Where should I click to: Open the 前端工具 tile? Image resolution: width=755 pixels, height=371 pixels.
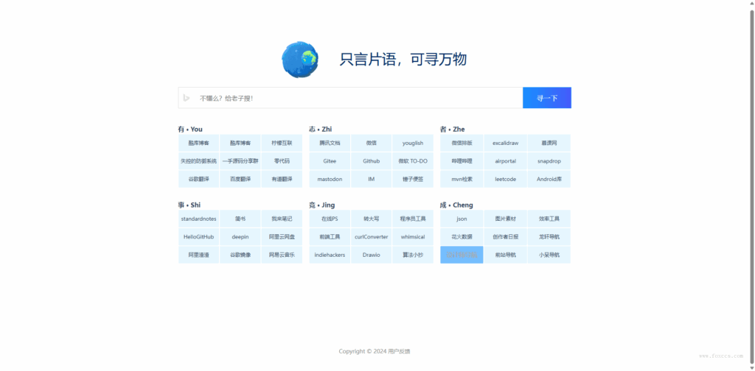click(330, 237)
